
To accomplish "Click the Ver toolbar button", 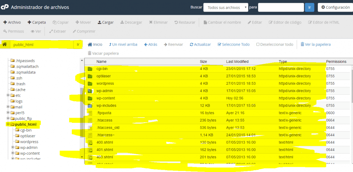I will click(36, 31).
